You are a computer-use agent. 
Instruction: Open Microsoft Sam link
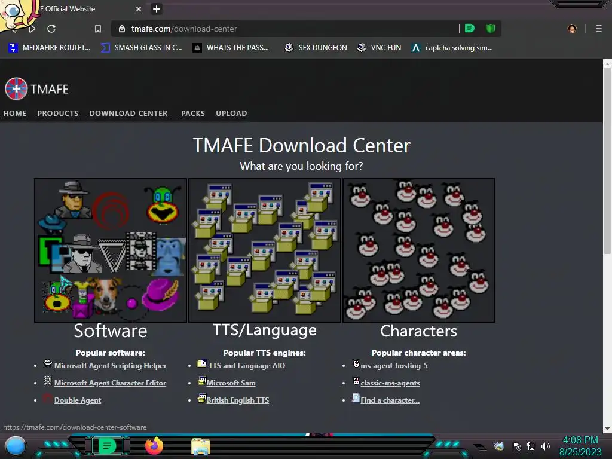tap(231, 383)
